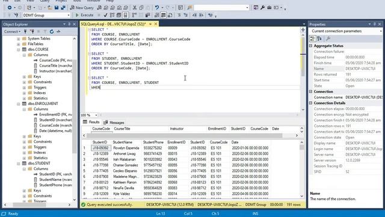Click Object Explorer horizontal scrollbar
385x217 pixels.
29,205
